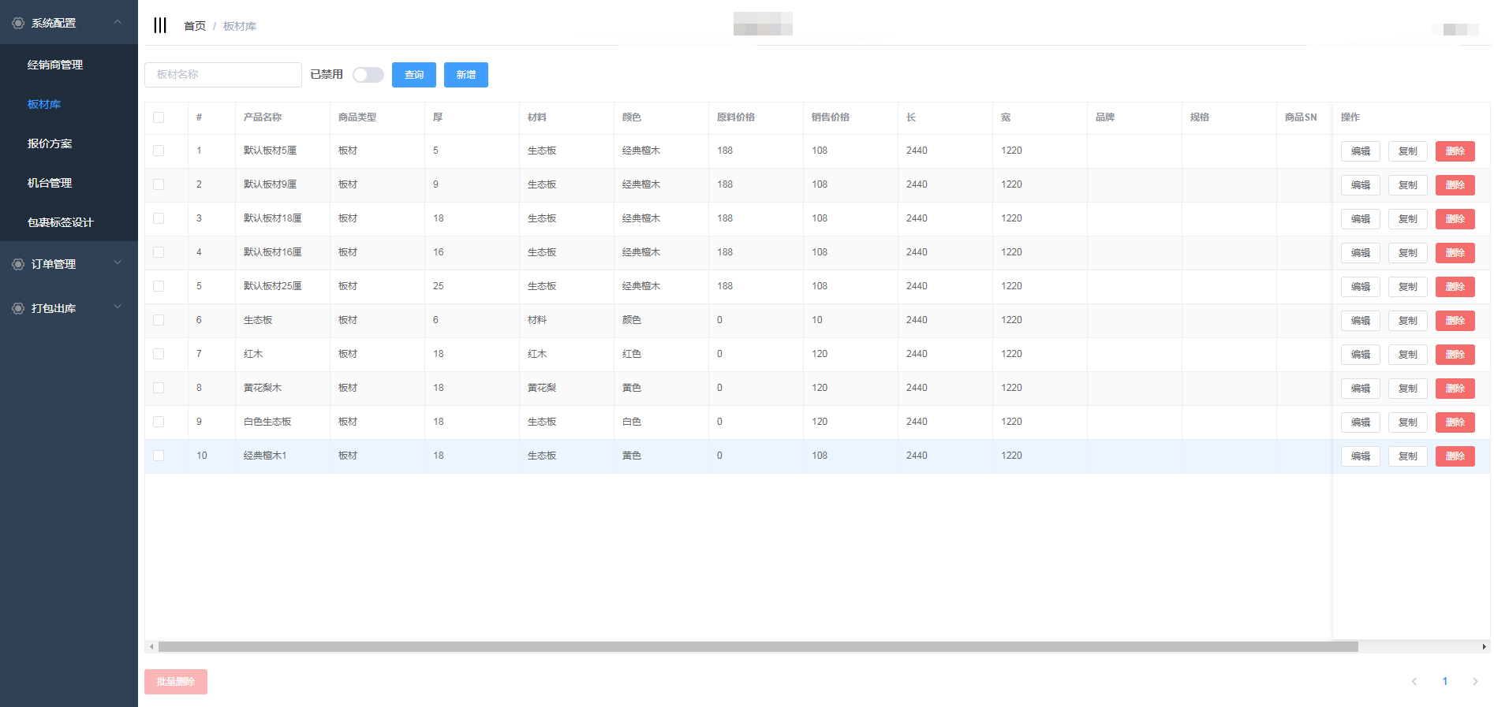Screen dimensions: 1494x707
Task: Collapse the 系统配置 menu chevron
Action: pyautogui.click(x=118, y=22)
